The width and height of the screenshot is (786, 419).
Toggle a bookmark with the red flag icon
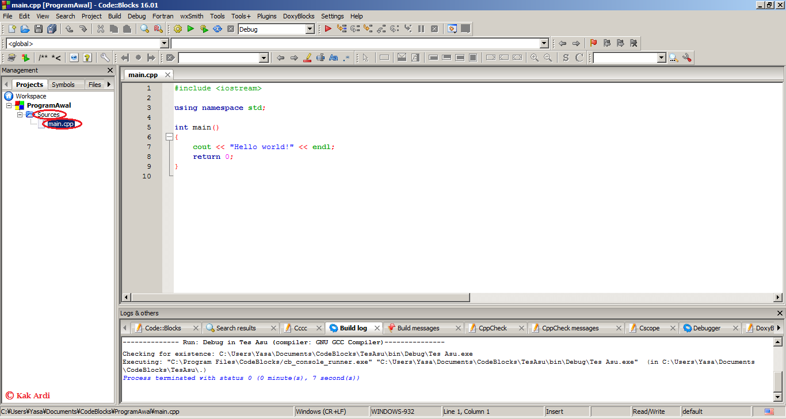point(593,43)
